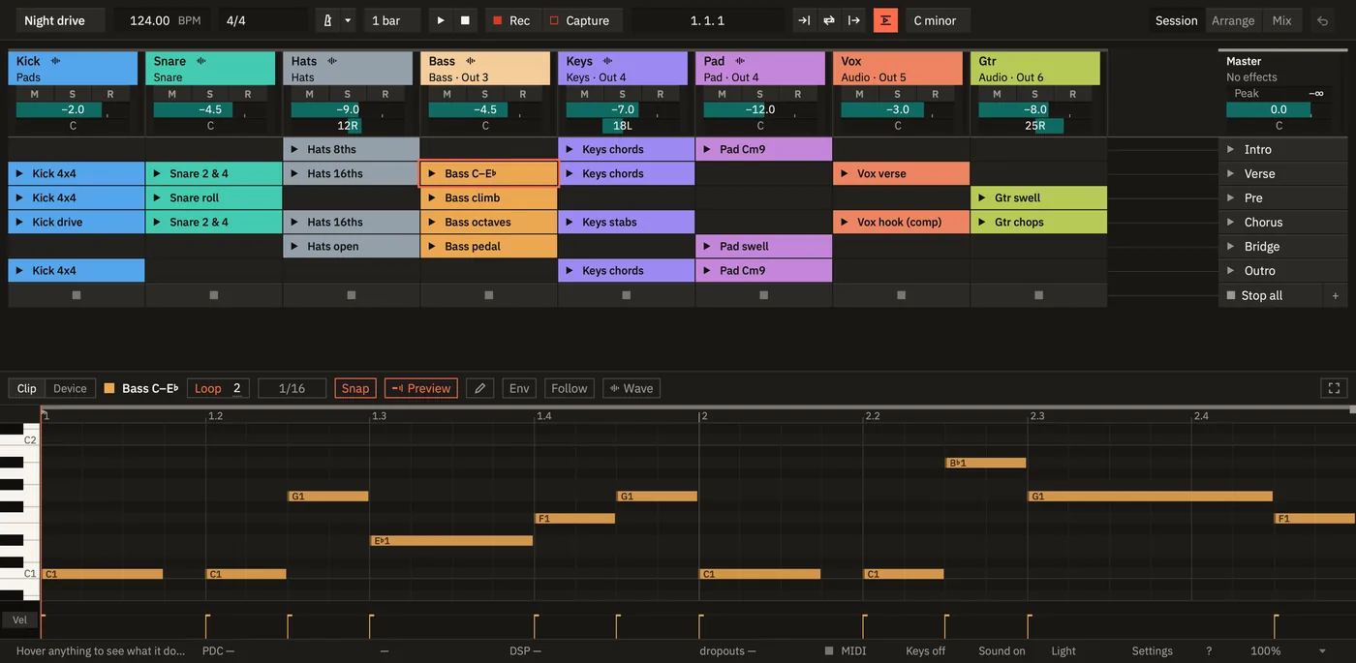Click the undo arrow icon
Image resolution: width=1356 pixels, height=663 pixels.
(1322, 20)
